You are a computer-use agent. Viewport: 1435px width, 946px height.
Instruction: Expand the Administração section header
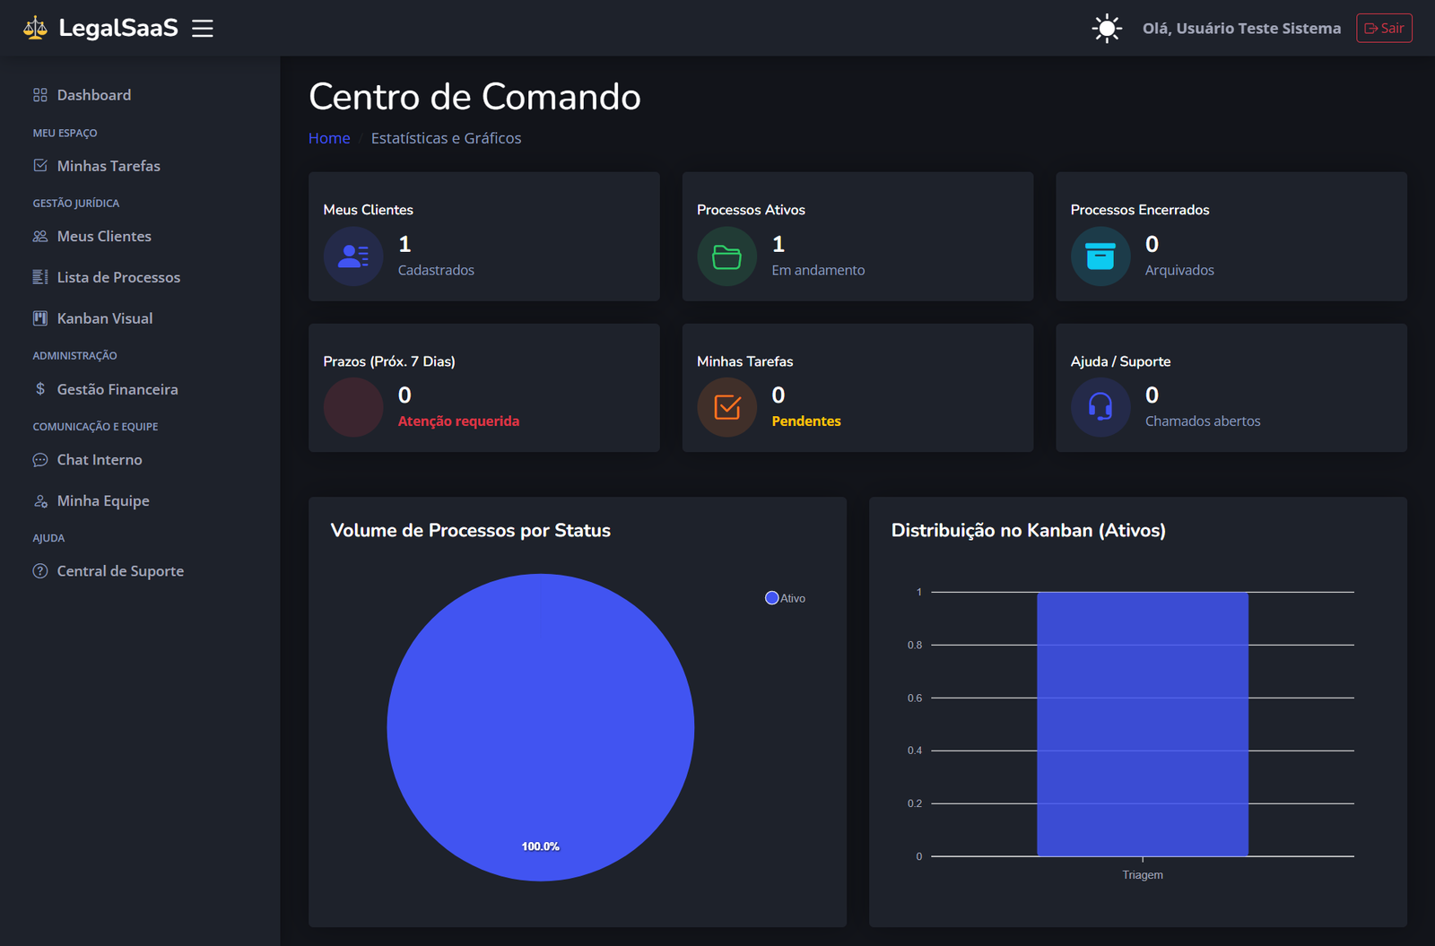[x=74, y=355]
